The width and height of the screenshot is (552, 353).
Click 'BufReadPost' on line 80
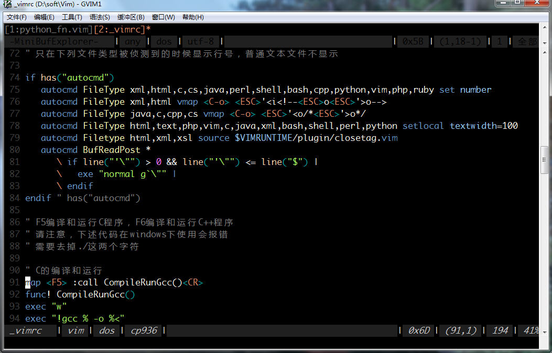point(111,150)
